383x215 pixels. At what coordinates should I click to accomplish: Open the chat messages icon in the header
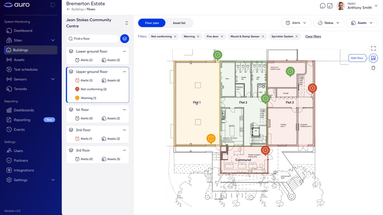click(x=322, y=6)
